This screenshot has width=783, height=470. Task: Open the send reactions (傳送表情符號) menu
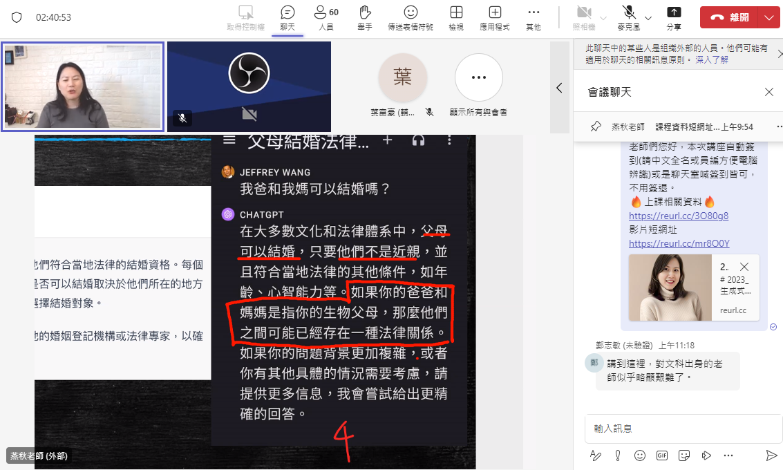click(x=411, y=19)
